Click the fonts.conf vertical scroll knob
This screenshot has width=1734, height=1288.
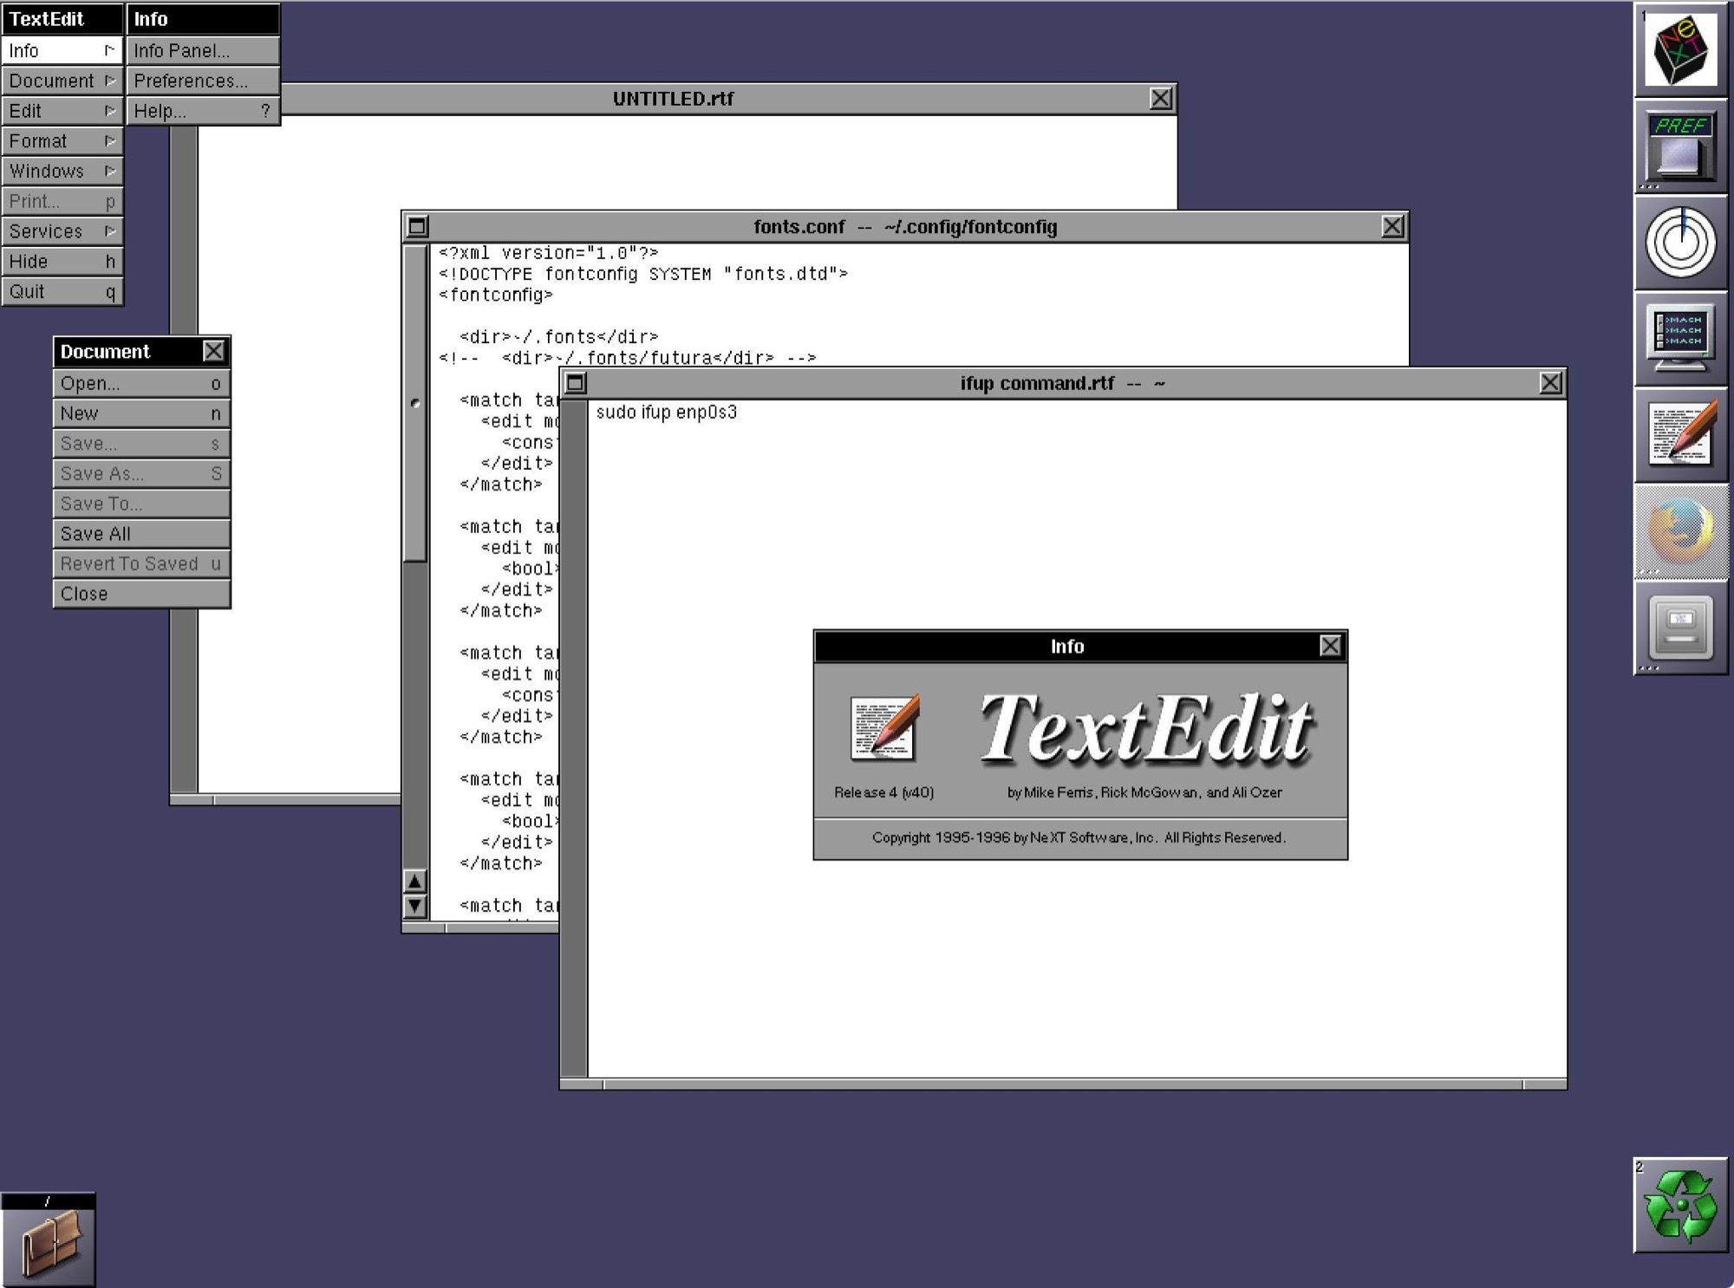click(415, 403)
